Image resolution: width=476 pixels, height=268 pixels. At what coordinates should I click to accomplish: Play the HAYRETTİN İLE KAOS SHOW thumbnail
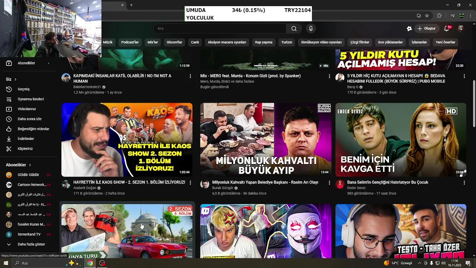127,140
